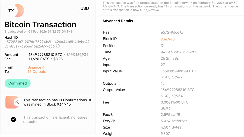Copy the short hash e572-9dc6

(x=182, y=32)
